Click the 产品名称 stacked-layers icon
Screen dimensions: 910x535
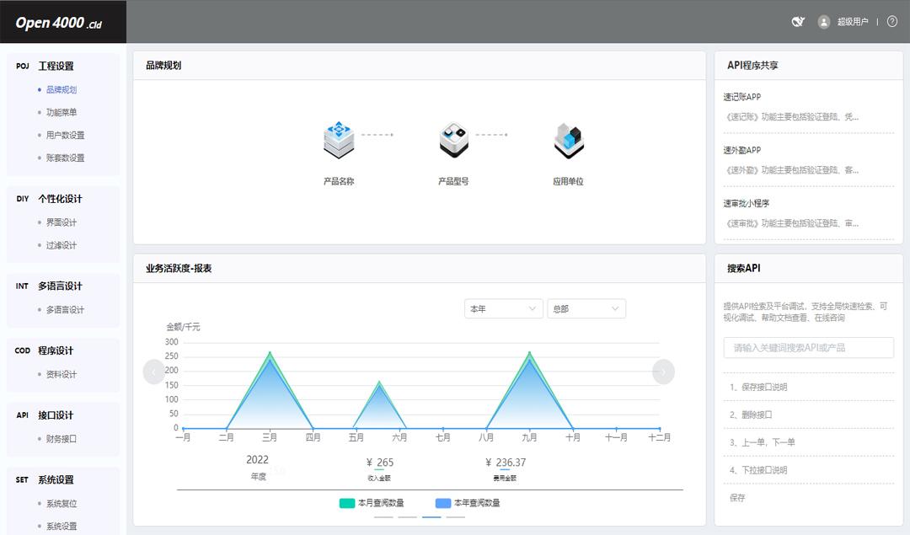tap(339, 140)
